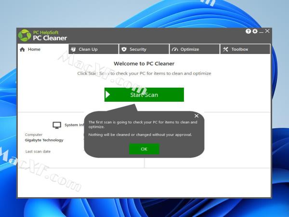
Task: Click the 'PC Cleaner' title text
Action: point(50,38)
